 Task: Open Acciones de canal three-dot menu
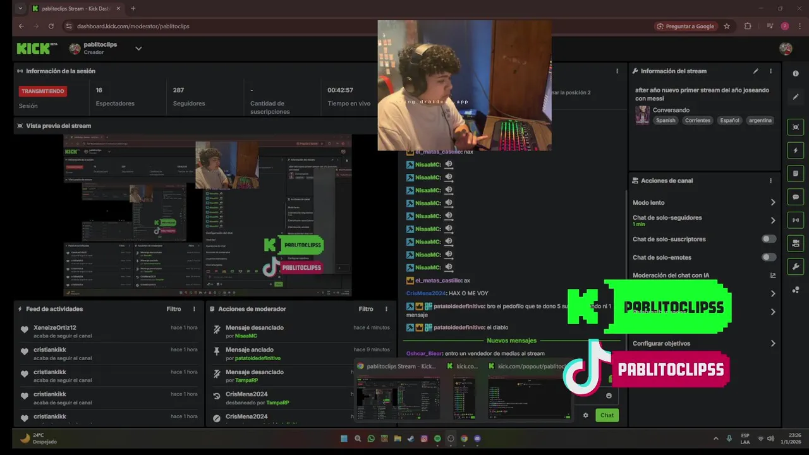[x=770, y=181]
